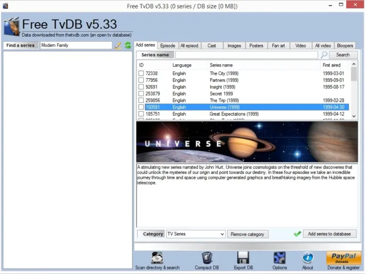Screen dimensions: 365x274
Task: Open Scan directory & search
Action: (x=157, y=261)
